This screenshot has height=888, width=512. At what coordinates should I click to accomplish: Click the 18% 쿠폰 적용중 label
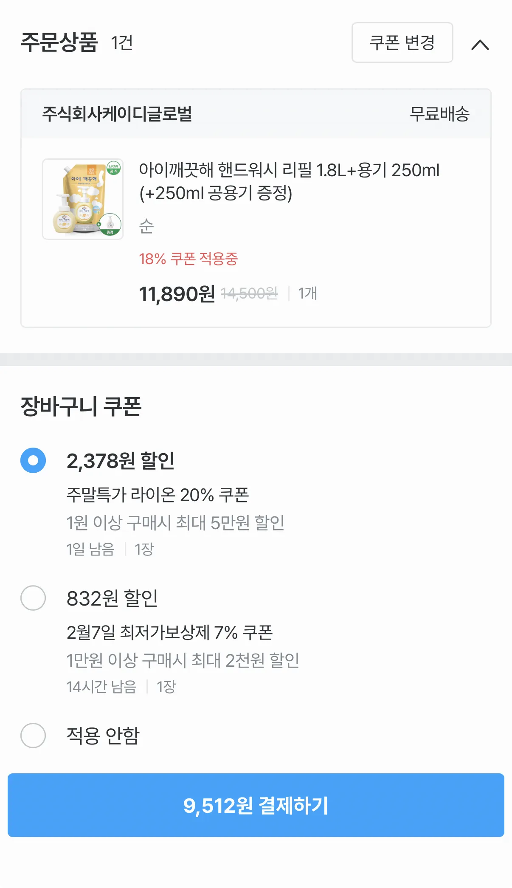click(x=188, y=259)
